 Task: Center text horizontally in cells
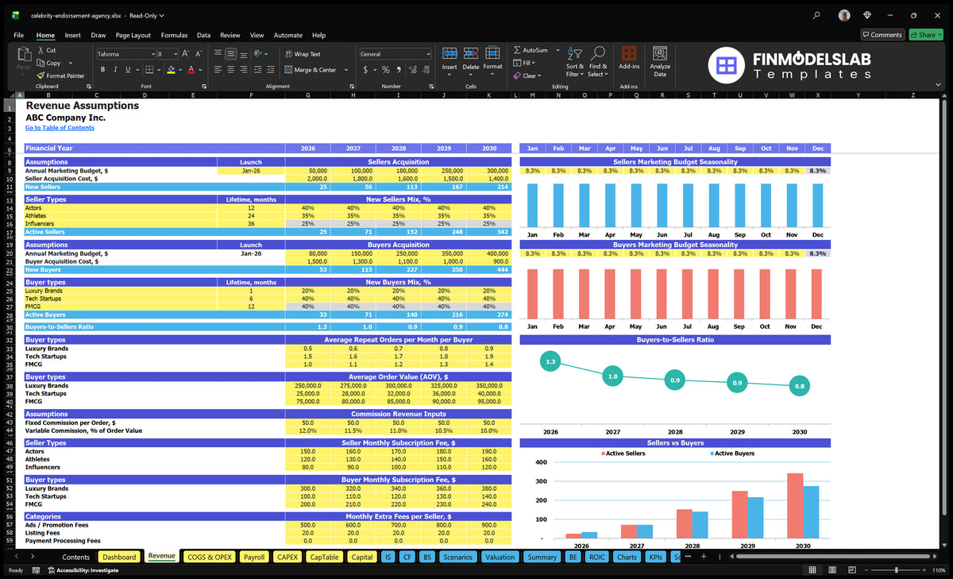coord(230,70)
